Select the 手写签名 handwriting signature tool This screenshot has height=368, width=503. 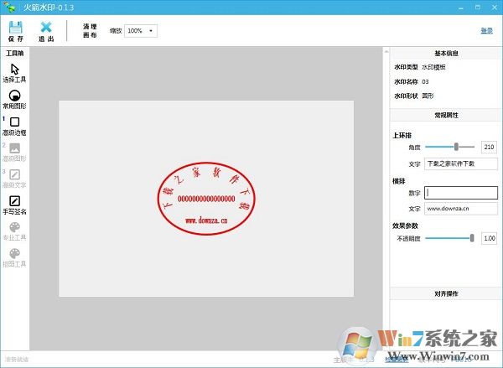(14, 205)
